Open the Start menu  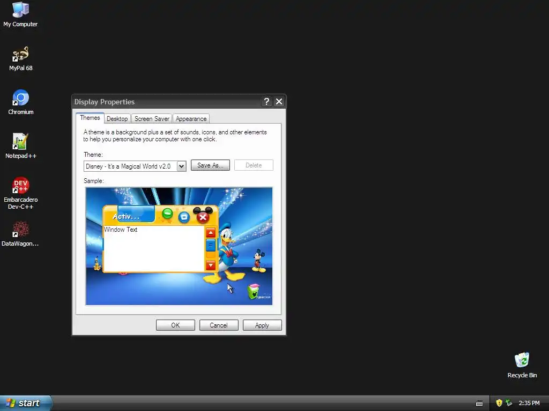pos(25,403)
